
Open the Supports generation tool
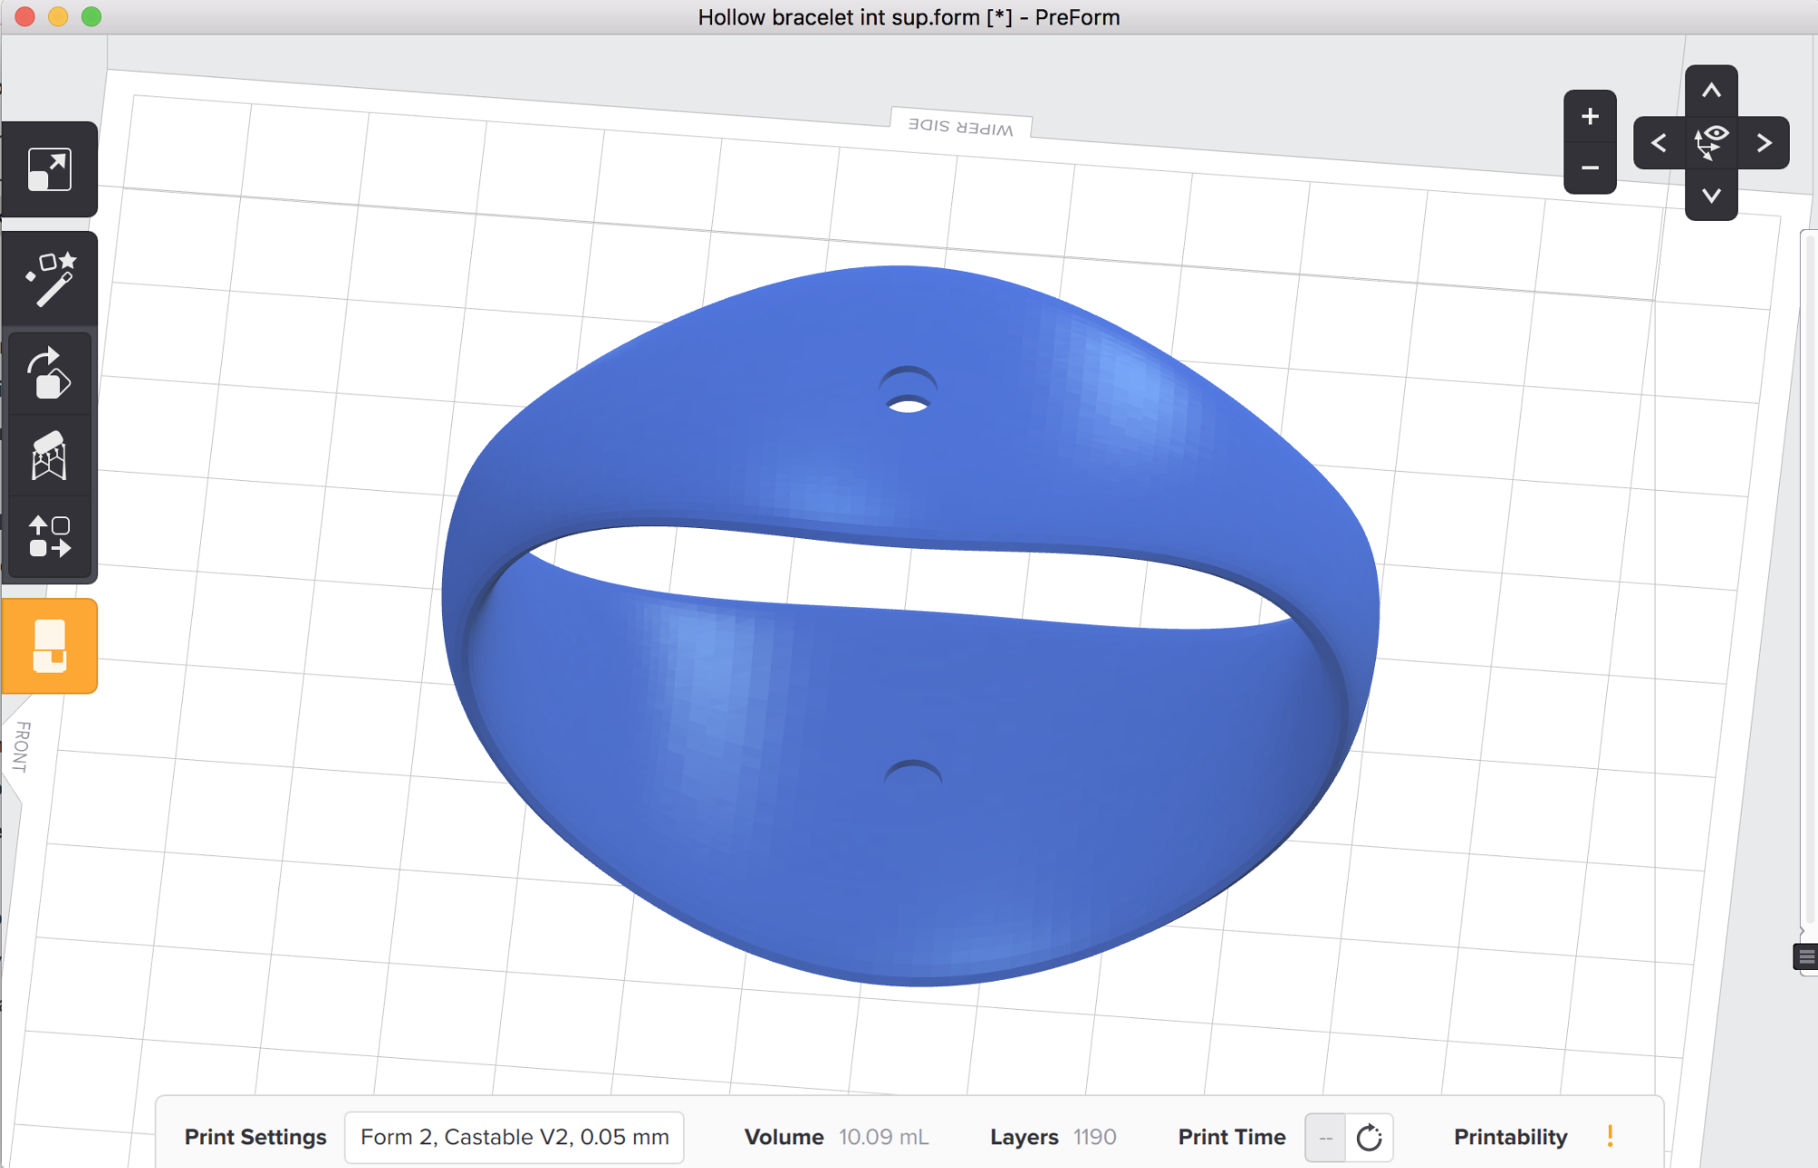pyautogui.click(x=49, y=455)
